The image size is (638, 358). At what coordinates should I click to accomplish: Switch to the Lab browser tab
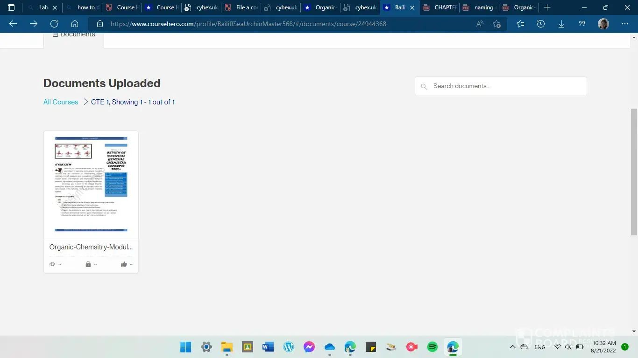(x=43, y=7)
